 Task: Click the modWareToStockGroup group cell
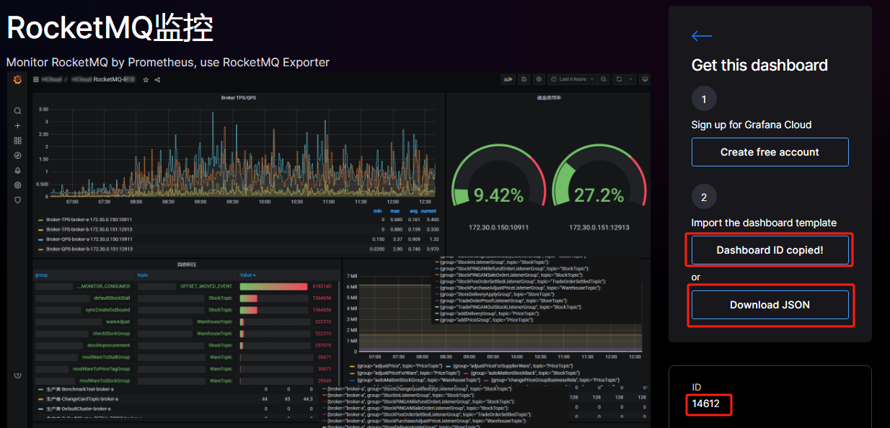coord(84,380)
